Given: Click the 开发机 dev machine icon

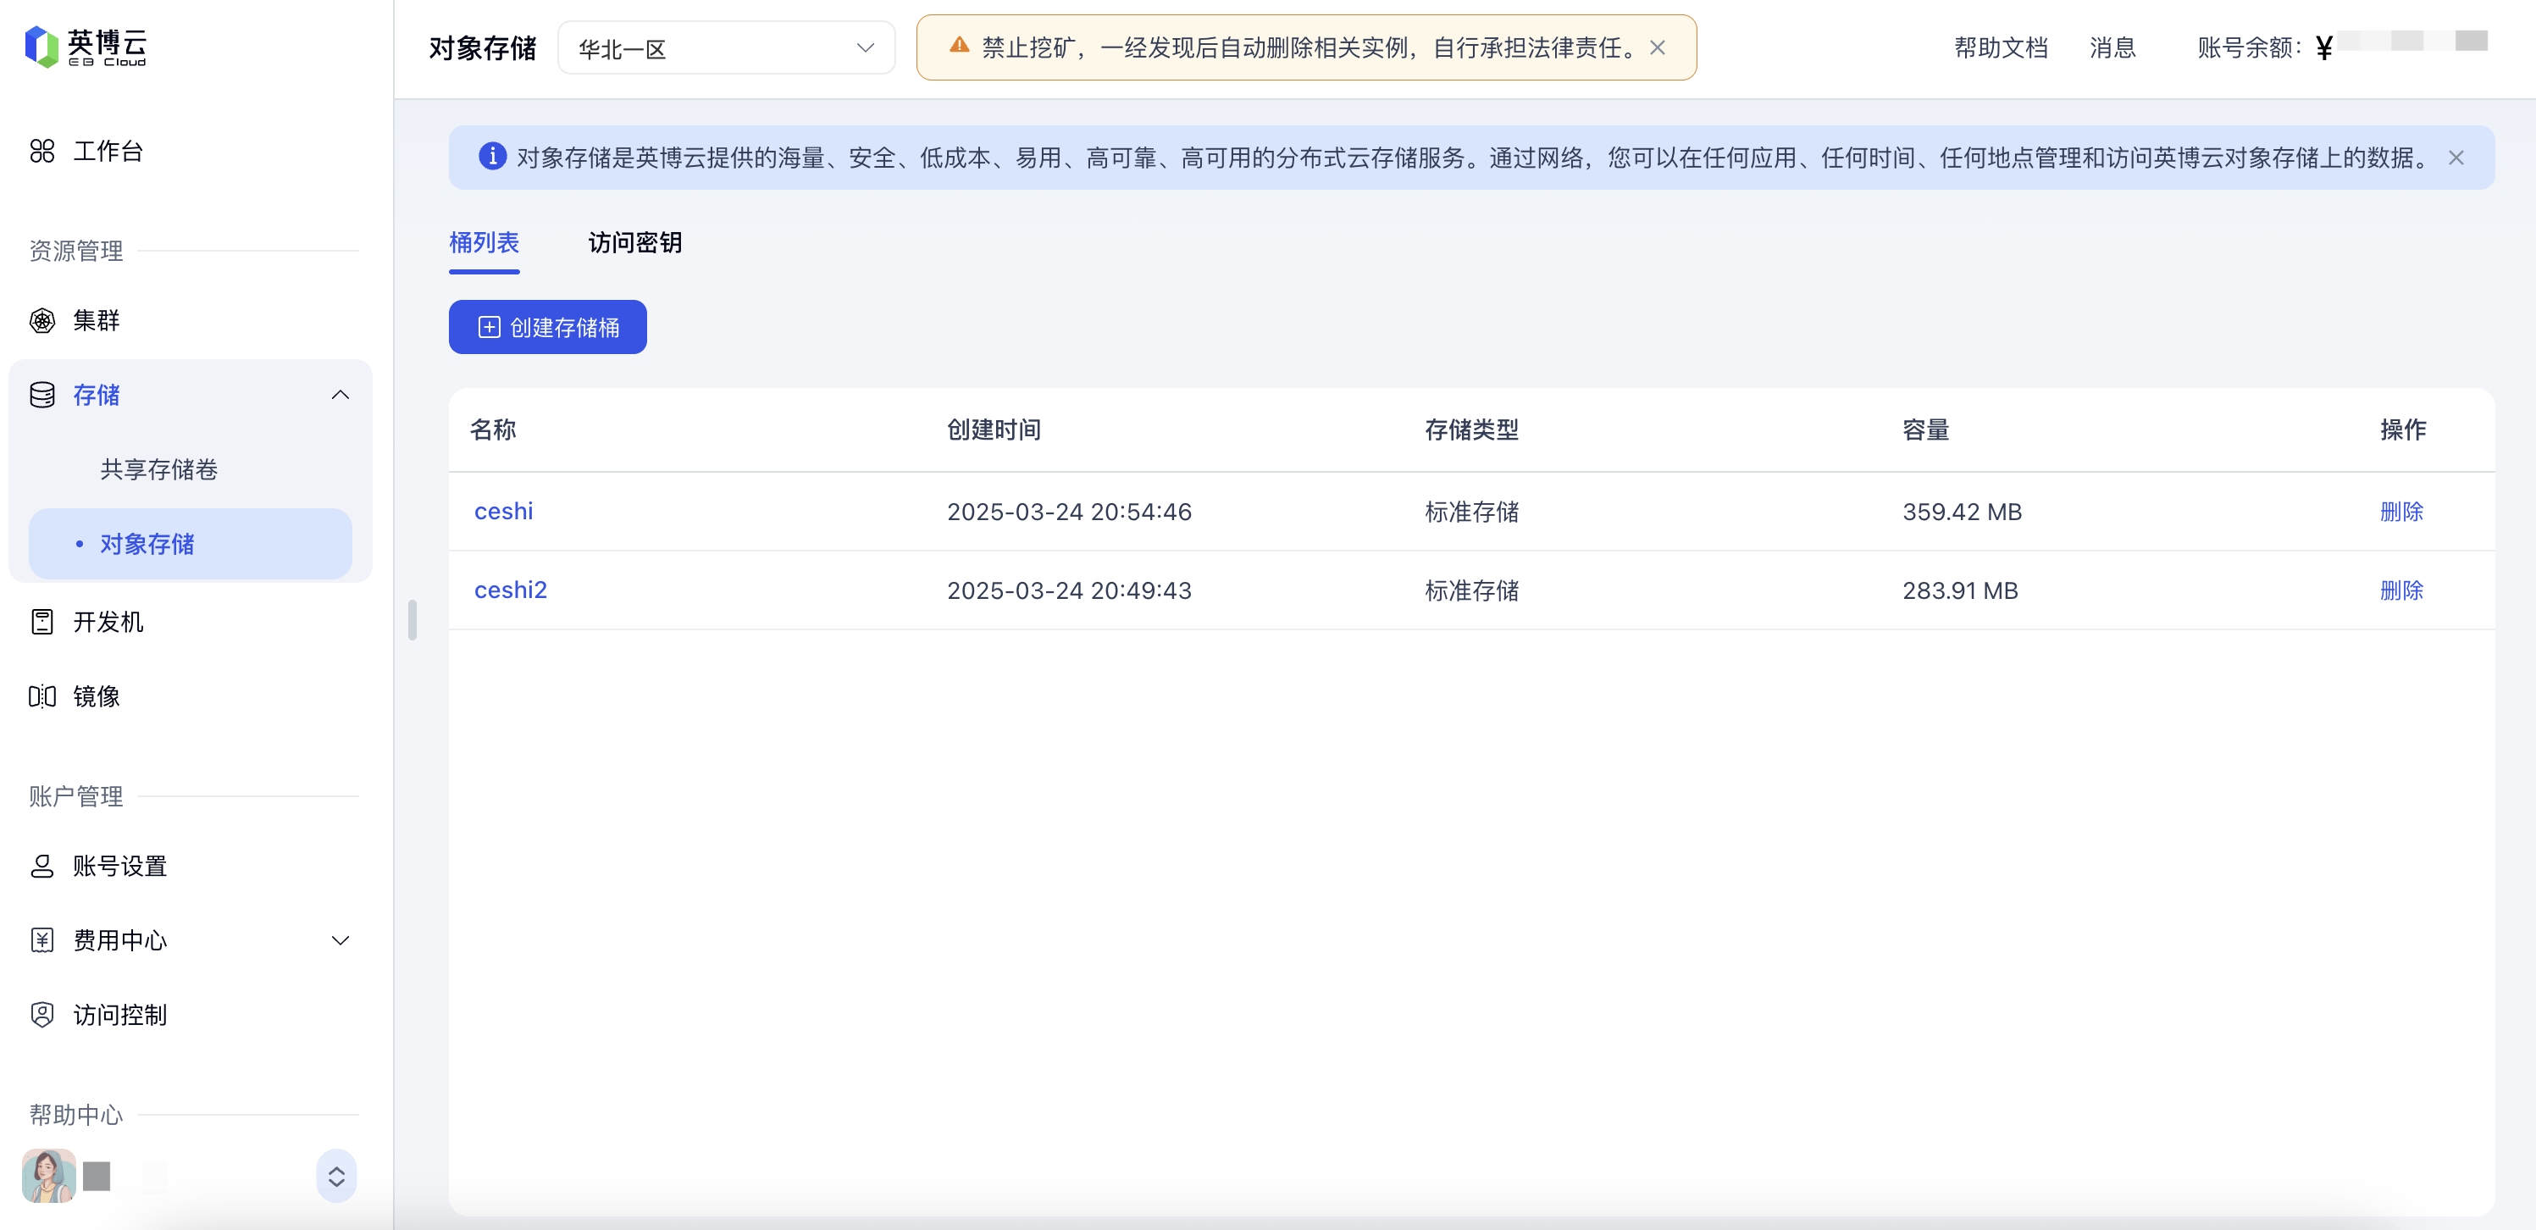Looking at the screenshot, I should click(42, 622).
